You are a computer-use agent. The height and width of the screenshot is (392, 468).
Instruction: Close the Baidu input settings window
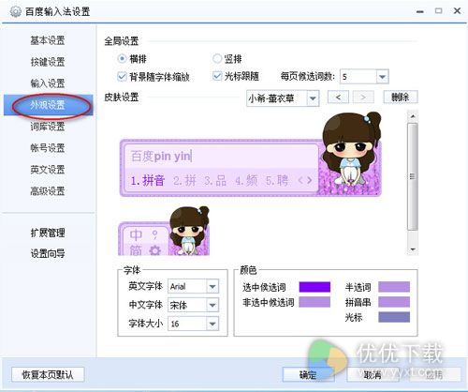tap(457, 11)
